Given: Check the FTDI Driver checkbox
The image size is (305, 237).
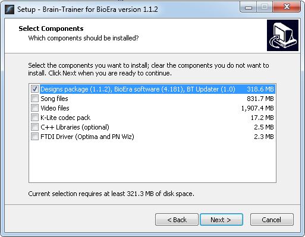Looking at the screenshot, I should [x=34, y=137].
